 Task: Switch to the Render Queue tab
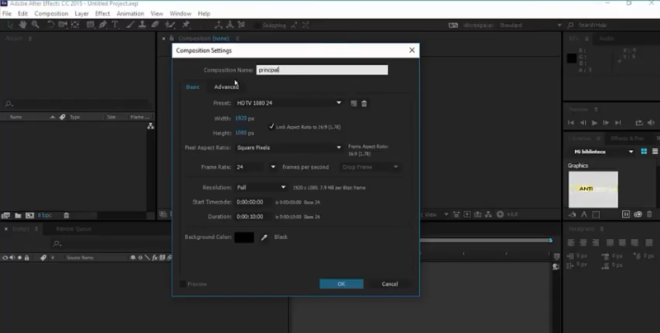[73, 229]
